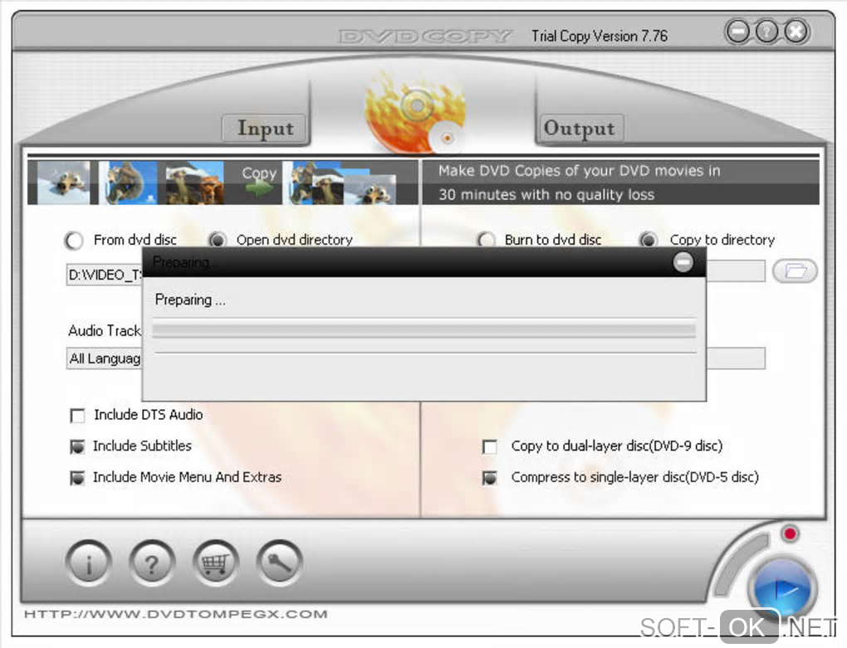Toggle Include Movie Menu And Extras
Image resolution: width=847 pixels, height=648 pixels.
[x=78, y=478]
